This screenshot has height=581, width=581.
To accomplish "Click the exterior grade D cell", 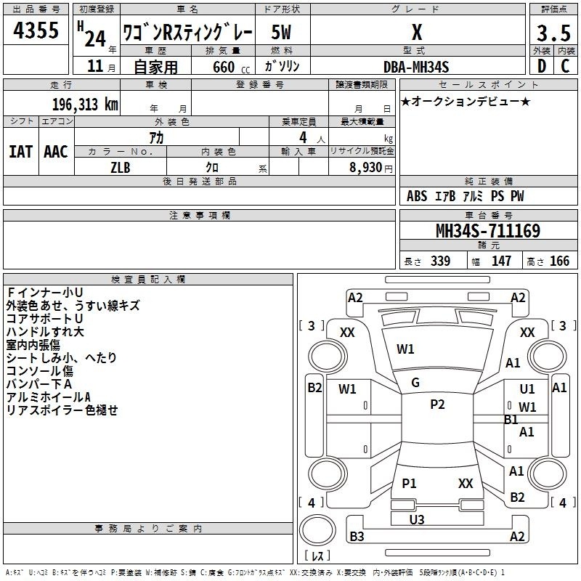I will 541,65.
